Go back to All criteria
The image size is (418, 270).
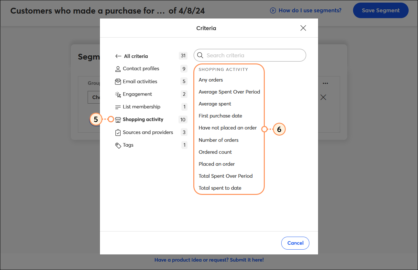tap(136, 56)
